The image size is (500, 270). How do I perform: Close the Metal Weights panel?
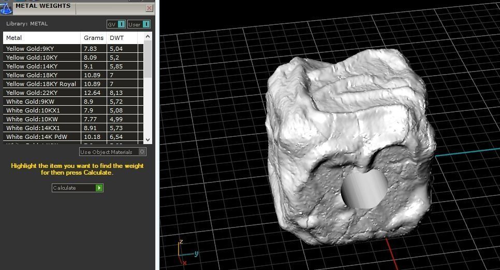(149, 8)
